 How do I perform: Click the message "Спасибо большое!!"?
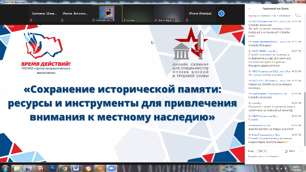tap(260, 45)
